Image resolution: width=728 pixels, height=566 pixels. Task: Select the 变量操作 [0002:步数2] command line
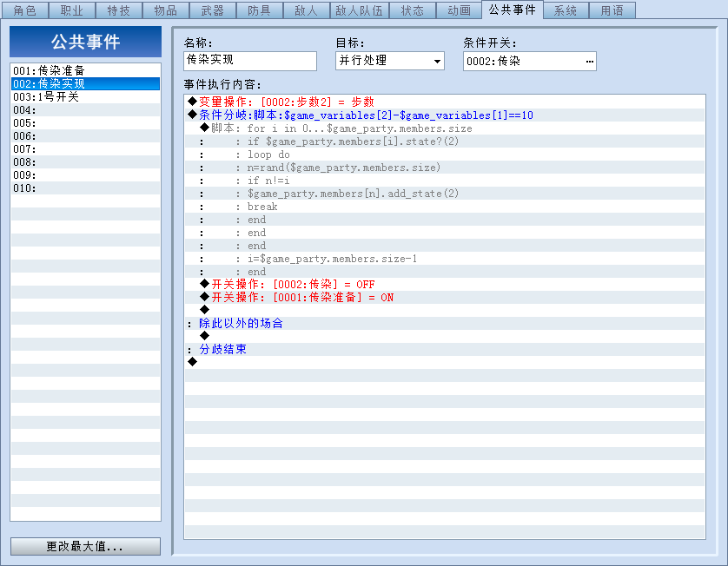pyautogui.click(x=445, y=102)
